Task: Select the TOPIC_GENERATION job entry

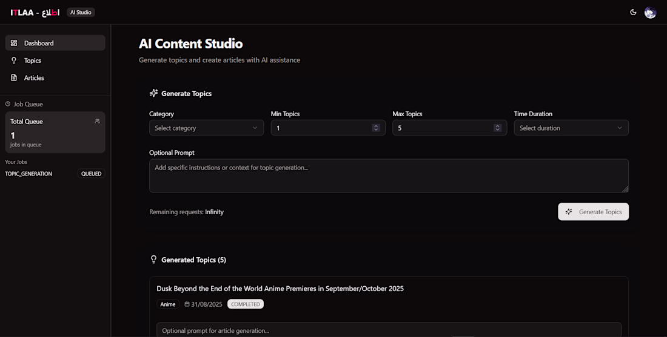Action: 28,174
